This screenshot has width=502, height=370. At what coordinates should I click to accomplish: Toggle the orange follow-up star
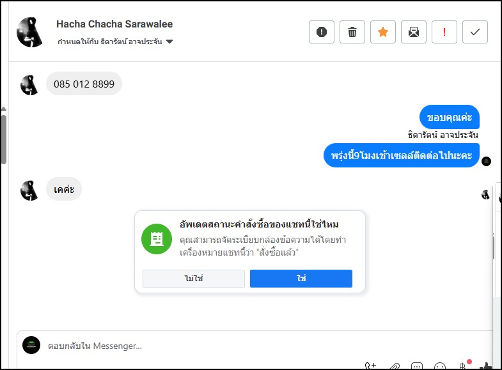383,32
